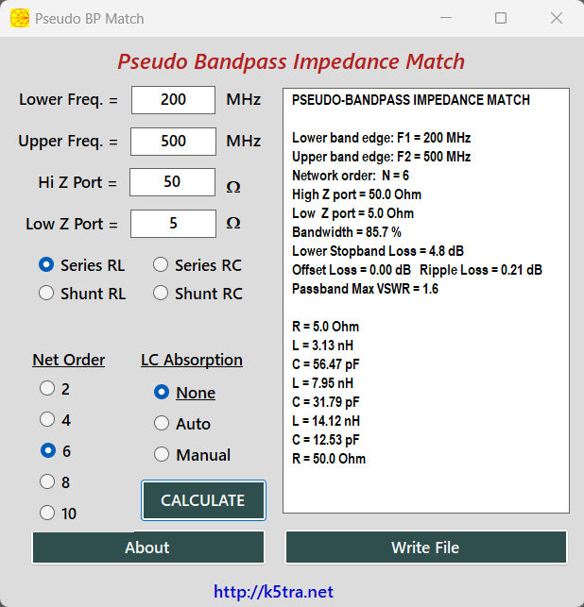Click the Lower Freq. input field
This screenshot has height=607, width=584.
tap(173, 99)
